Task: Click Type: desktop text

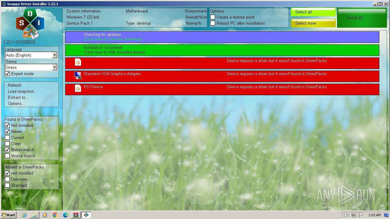Action: [138, 23]
